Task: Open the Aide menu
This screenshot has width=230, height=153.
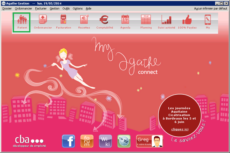Action: [89, 8]
